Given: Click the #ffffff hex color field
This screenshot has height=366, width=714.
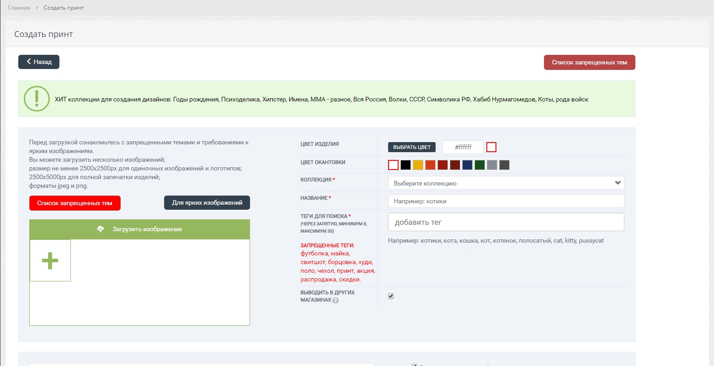Looking at the screenshot, I should click(x=463, y=147).
